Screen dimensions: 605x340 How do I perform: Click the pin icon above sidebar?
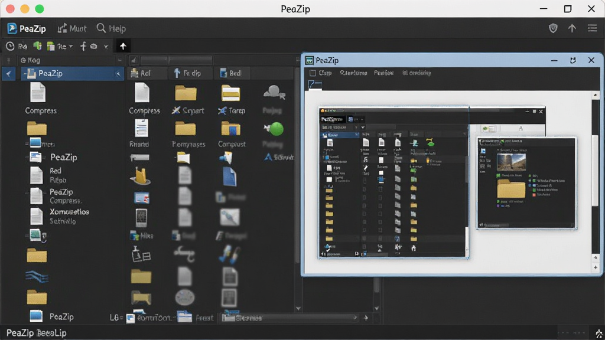[8, 60]
